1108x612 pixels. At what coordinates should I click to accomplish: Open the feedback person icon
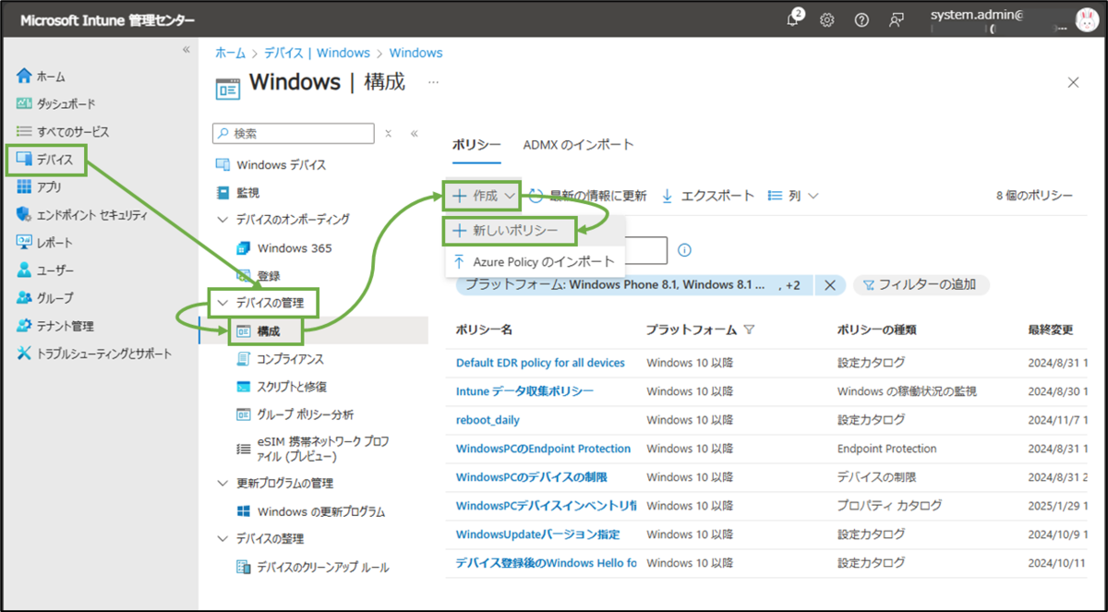click(x=896, y=19)
